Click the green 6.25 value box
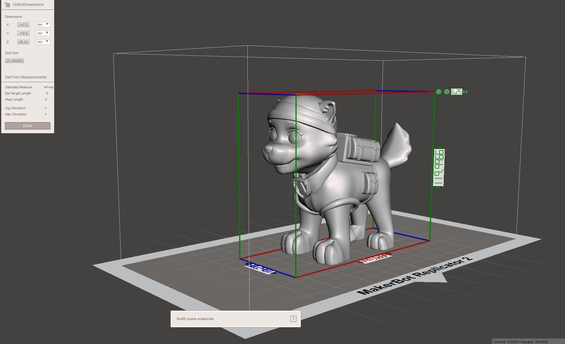Screen dimensions: 565x344 click(456, 92)
